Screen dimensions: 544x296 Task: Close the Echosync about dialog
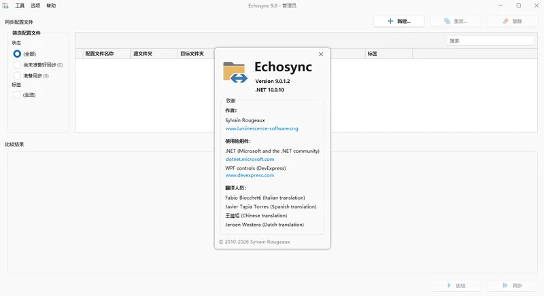[x=321, y=54]
